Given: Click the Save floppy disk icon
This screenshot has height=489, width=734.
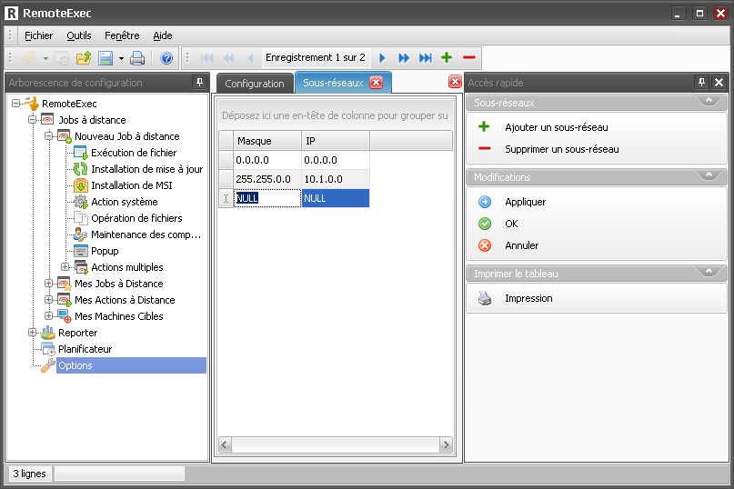Looking at the screenshot, I should coord(106,58).
